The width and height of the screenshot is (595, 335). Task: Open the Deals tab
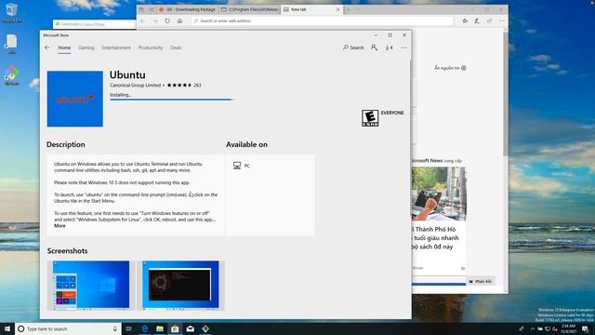pos(176,47)
